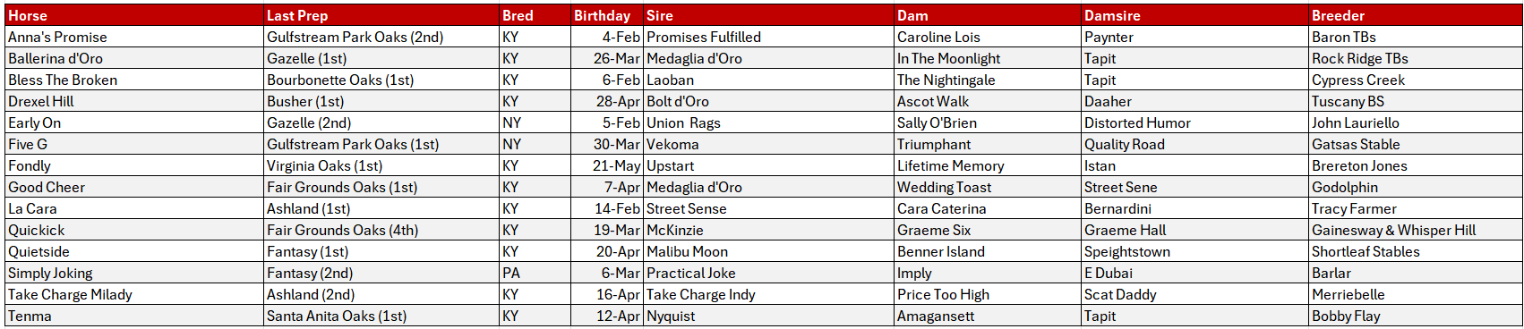Select the Bobby Flay breeder cell
The image size is (1524, 329).
1415,316
